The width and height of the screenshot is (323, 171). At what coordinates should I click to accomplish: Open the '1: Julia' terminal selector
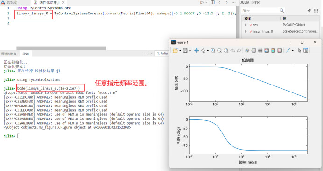[x=162, y=53]
